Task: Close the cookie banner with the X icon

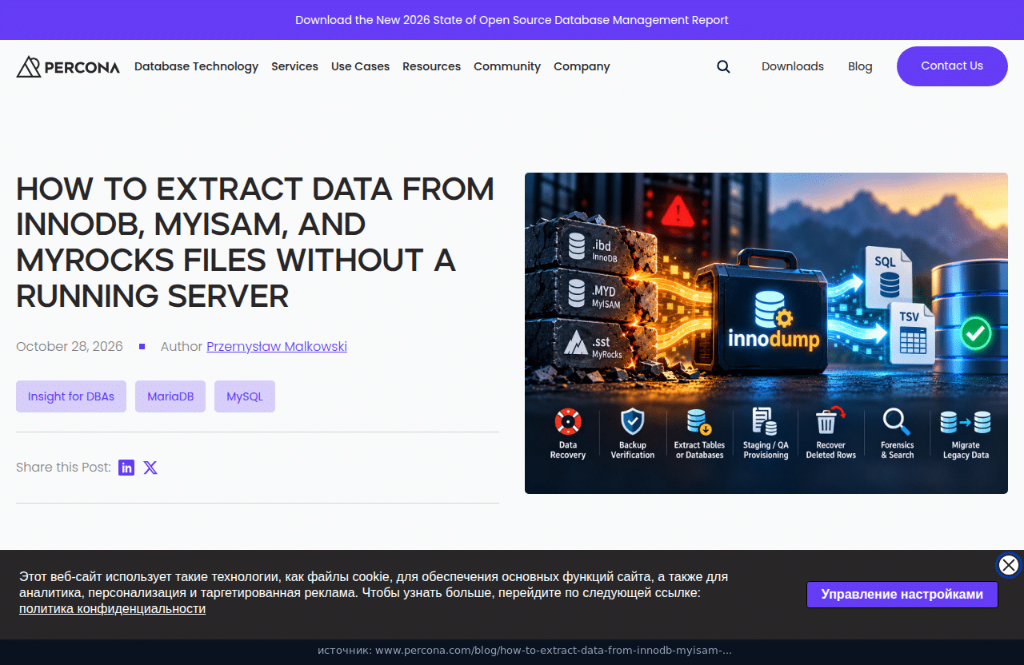Action: 1009,565
